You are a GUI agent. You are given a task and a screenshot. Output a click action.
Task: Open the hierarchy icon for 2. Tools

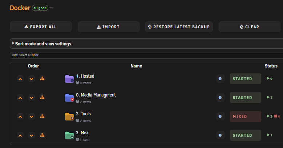[42, 116]
